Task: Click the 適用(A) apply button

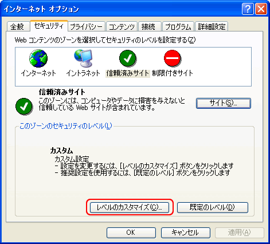Action: (240, 233)
